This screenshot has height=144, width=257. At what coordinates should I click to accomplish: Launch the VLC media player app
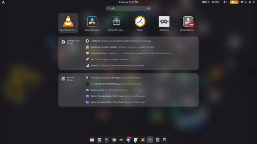[68, 23]
